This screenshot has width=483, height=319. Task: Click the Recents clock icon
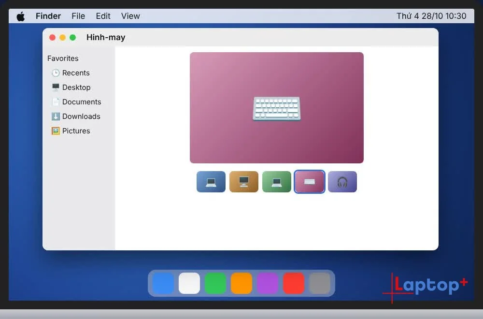point(56,72)
